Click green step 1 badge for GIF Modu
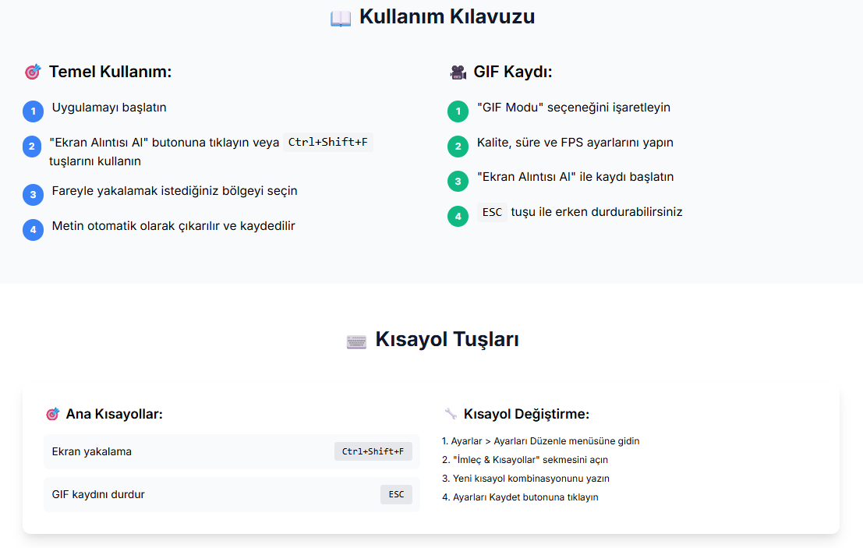This screenshot has width=863, height=548. tap(458, 111)
